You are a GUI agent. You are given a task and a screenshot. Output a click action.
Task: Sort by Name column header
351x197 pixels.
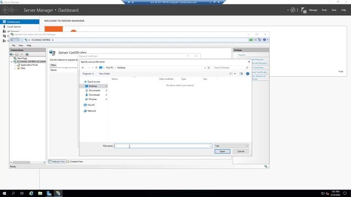point(115,79)
